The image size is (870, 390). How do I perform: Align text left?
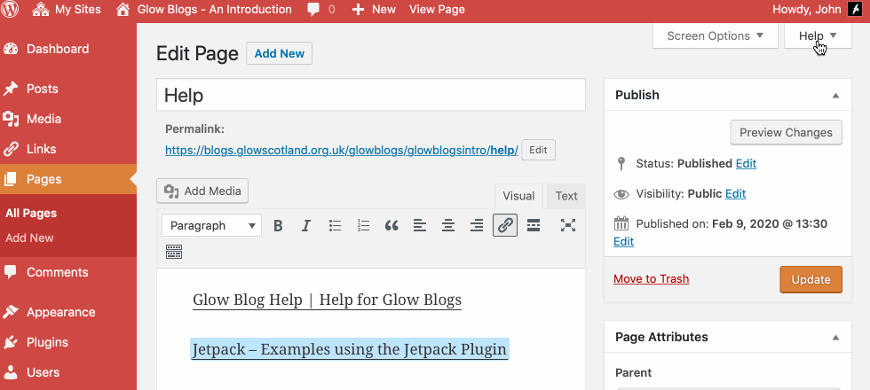(x=420, y=225)
